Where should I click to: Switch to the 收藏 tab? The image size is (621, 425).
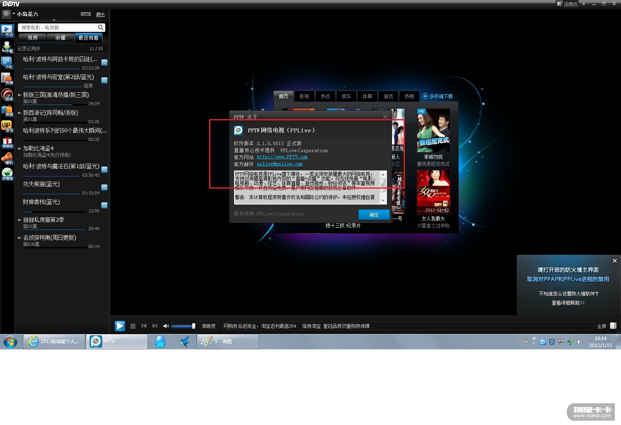click(60, 38)
